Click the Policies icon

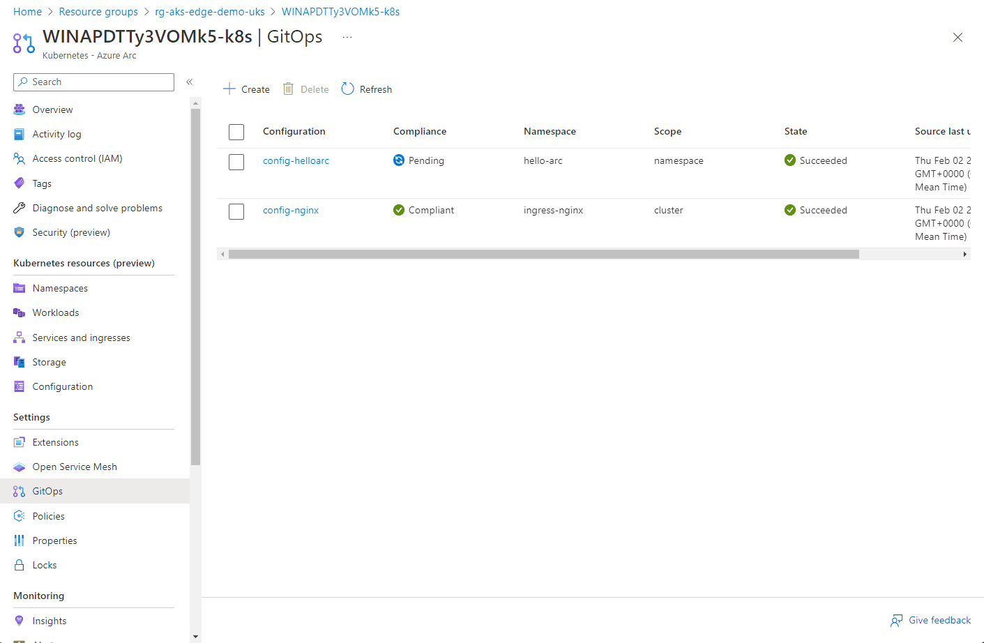(x=19, y=516)
